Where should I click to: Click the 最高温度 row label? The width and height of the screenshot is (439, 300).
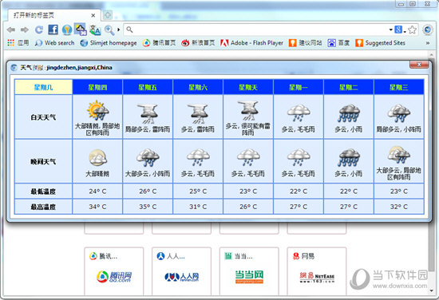pos(43,207)
